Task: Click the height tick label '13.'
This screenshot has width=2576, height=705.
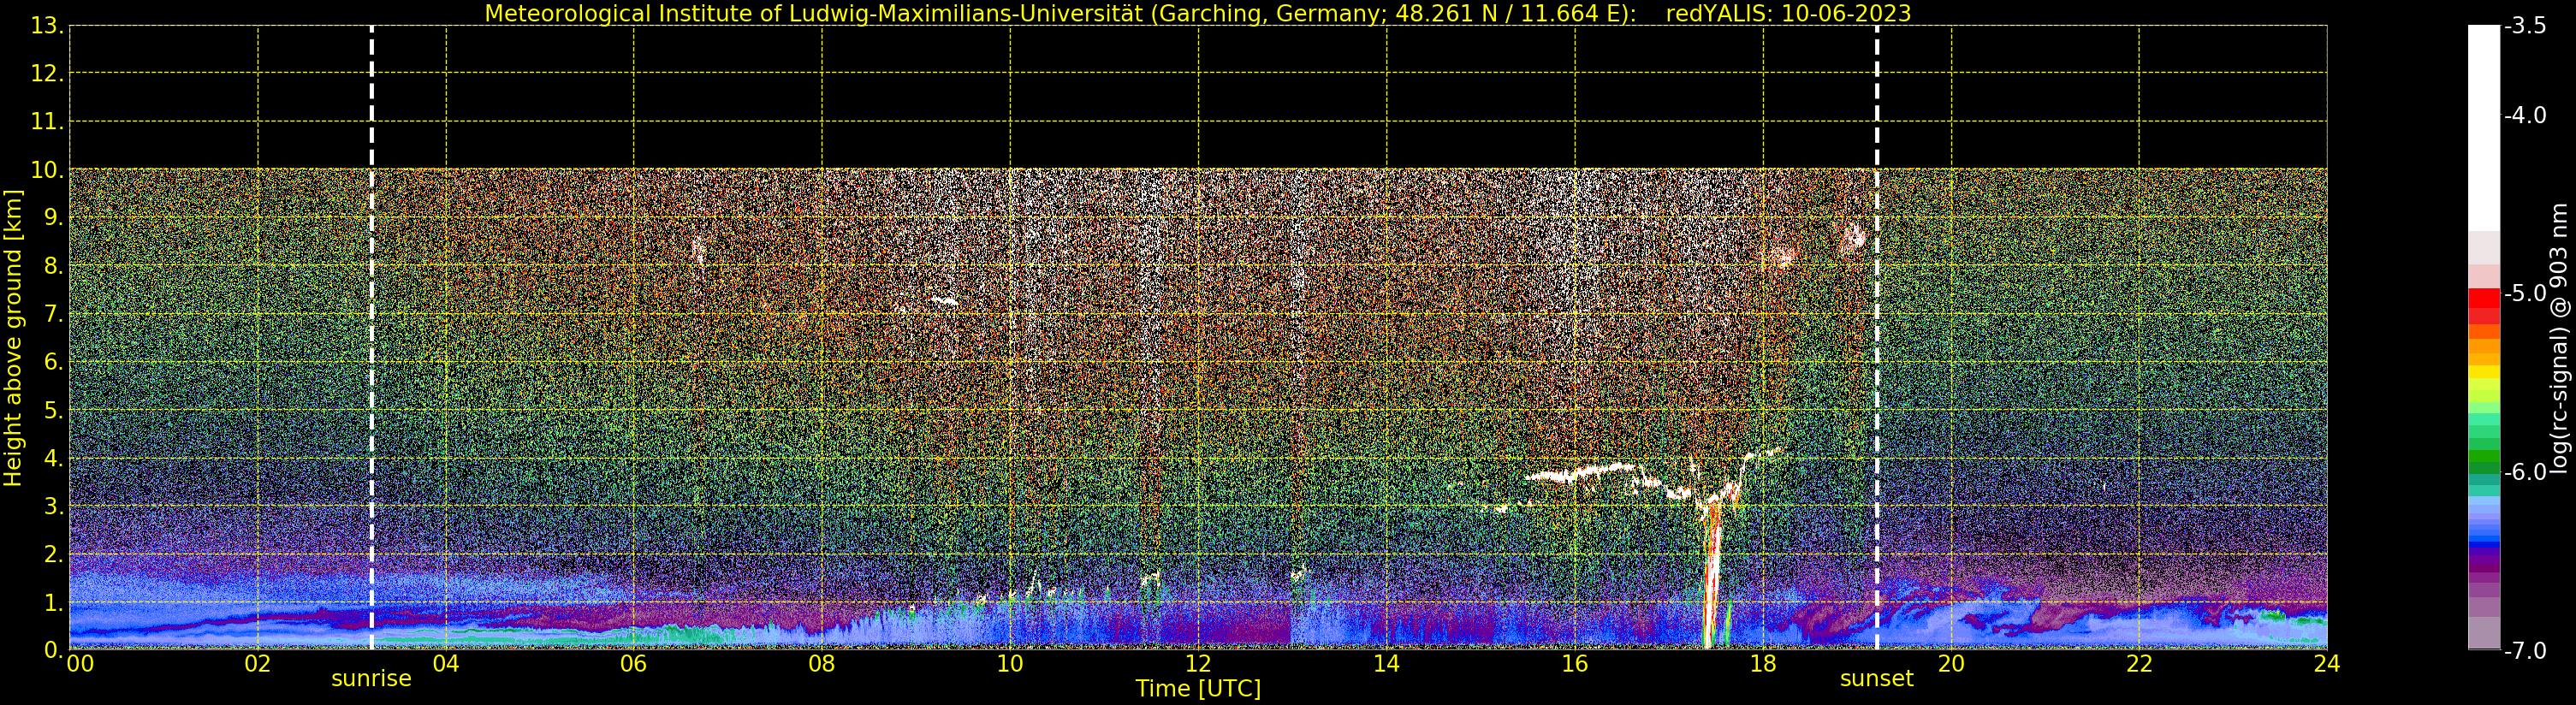Action: click(x=47, y=26)
